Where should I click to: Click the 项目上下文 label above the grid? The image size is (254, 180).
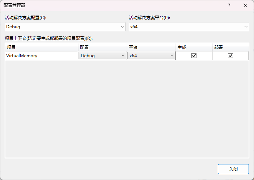pyautogui.click(x=48, y=38)
